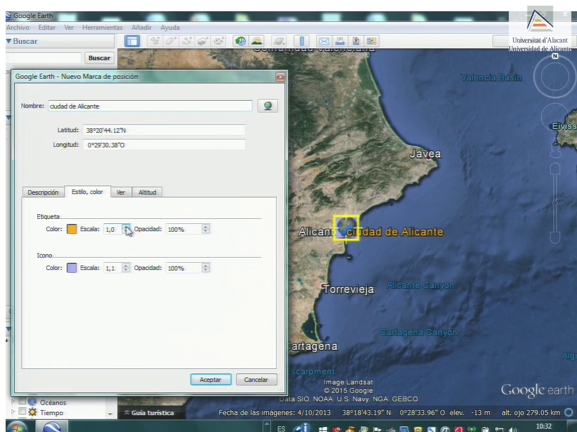
Task: Expand the Tiempo layer tree node
Action: pos(13,412)
